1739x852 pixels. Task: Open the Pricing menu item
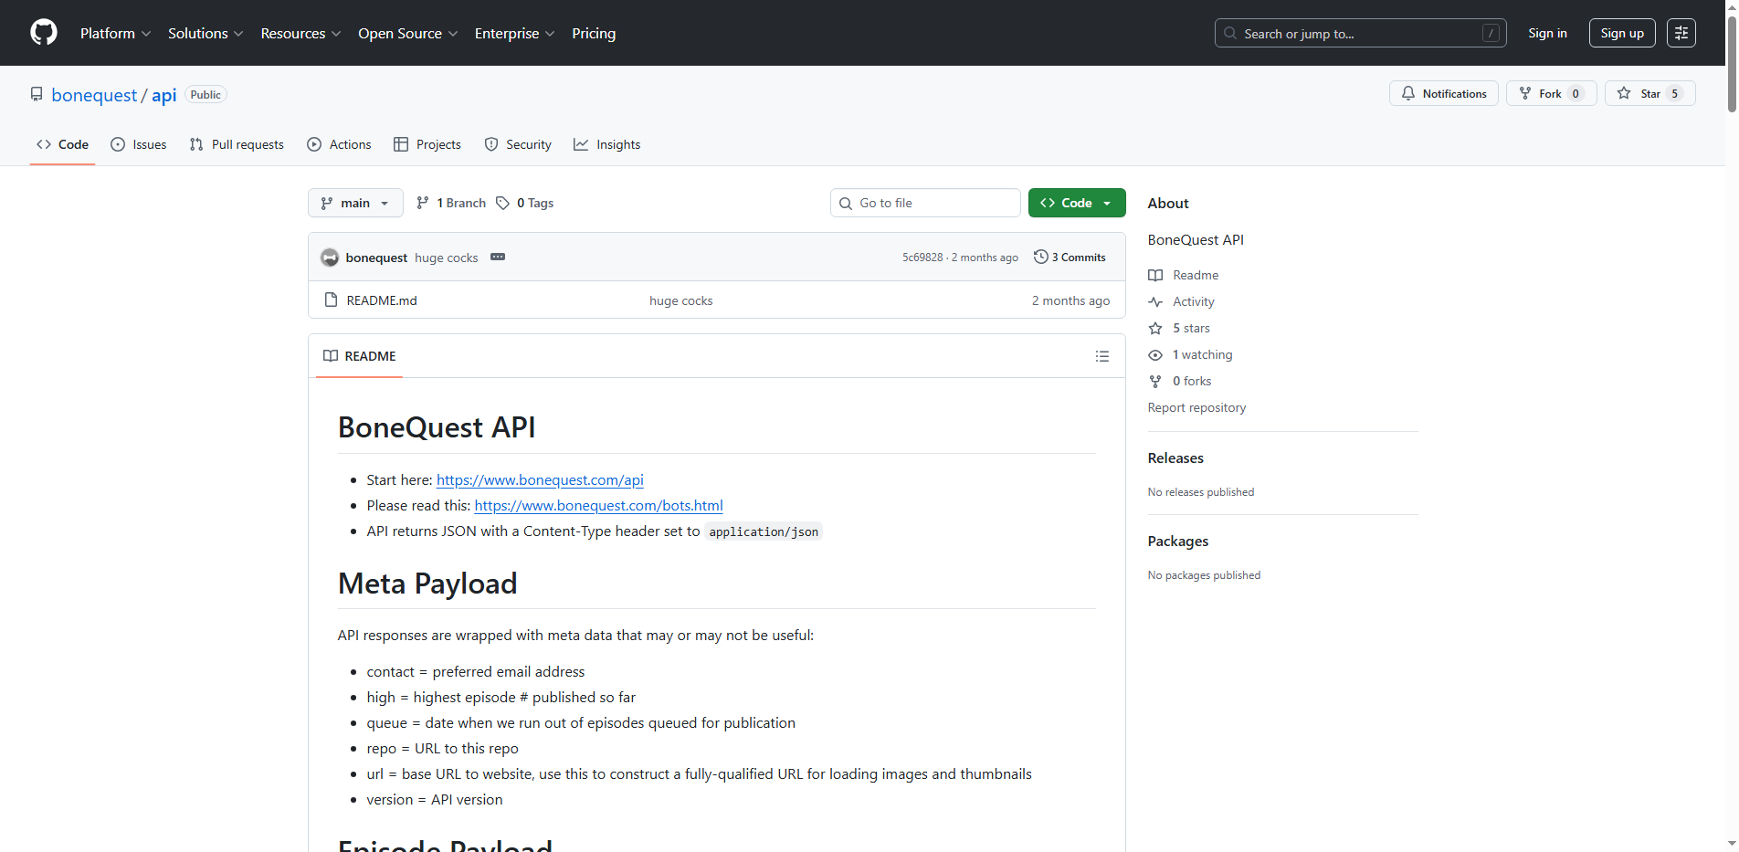pos(594,33)
